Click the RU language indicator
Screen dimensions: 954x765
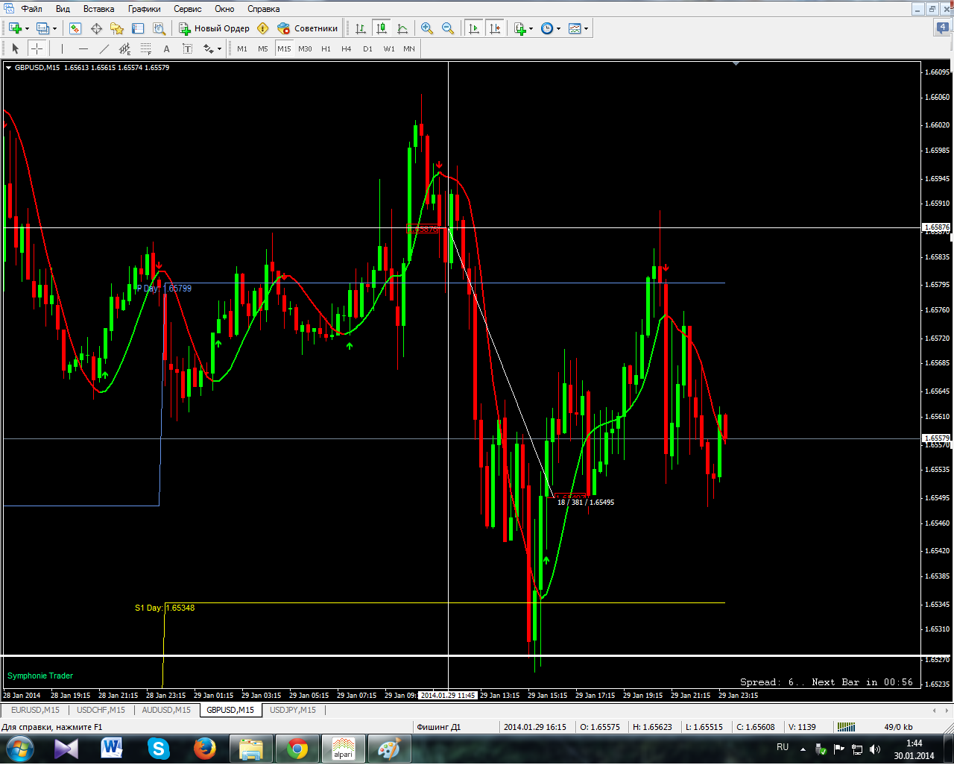[783, 747]
